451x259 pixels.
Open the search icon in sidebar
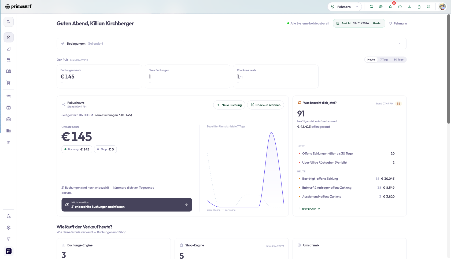(x=9, y=22)
